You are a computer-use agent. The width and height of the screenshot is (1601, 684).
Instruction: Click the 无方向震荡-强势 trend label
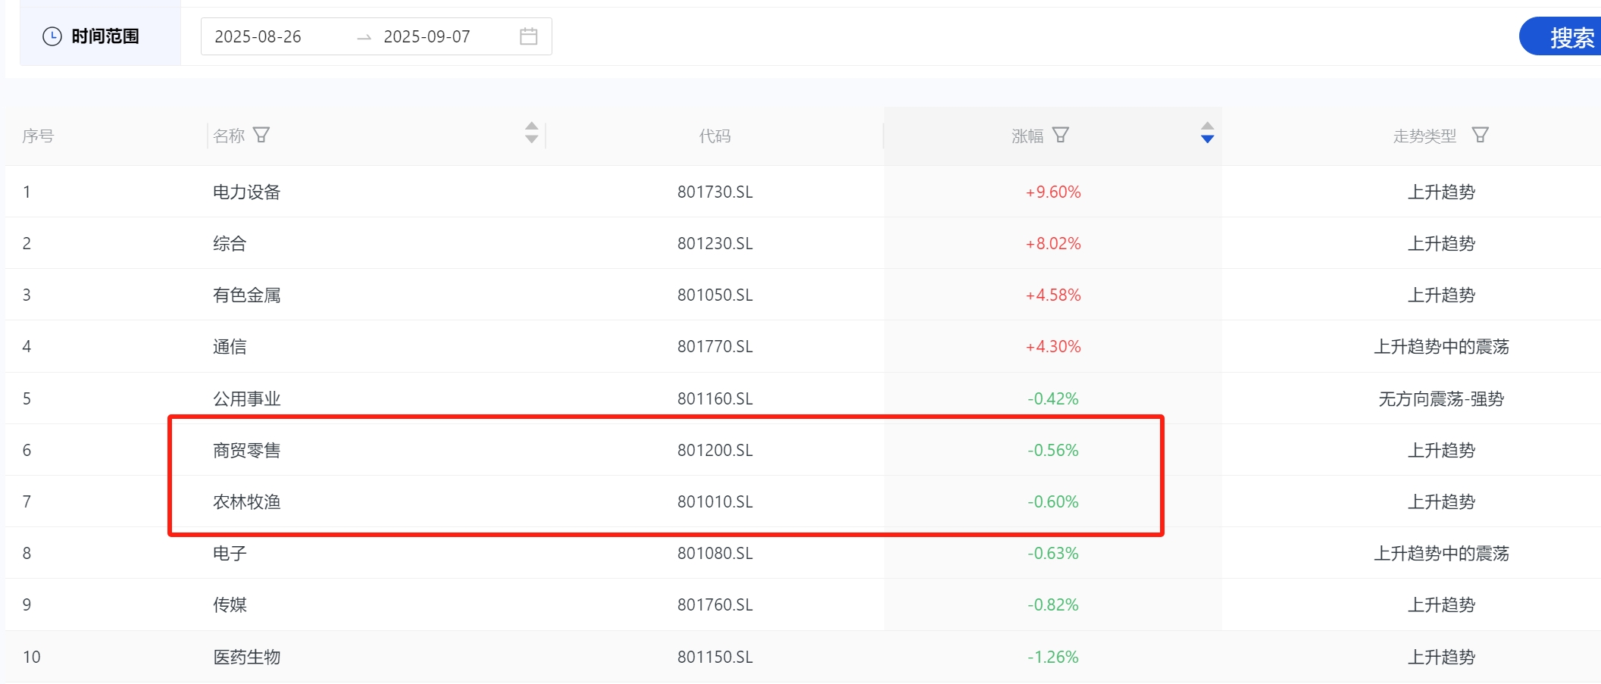1440,399
